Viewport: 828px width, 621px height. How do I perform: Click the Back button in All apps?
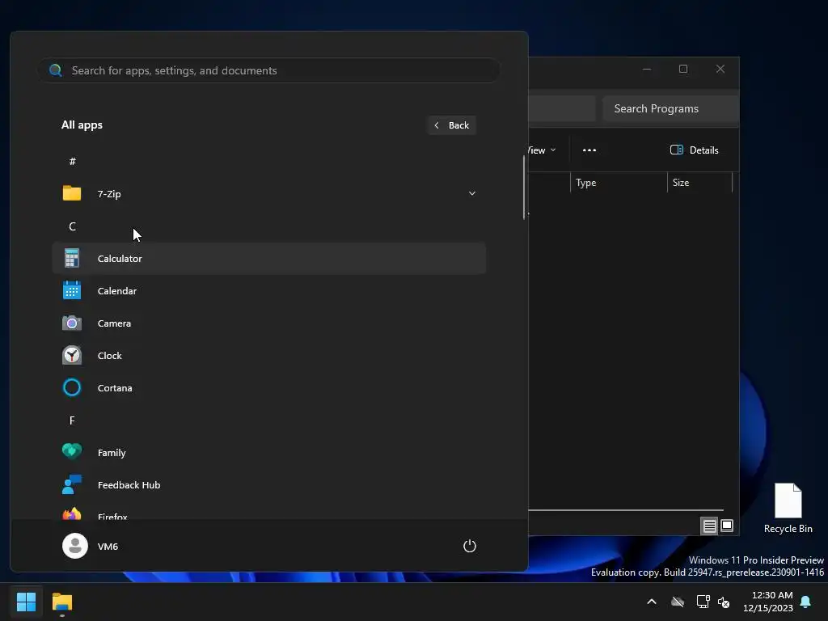[x=452, y=125]
